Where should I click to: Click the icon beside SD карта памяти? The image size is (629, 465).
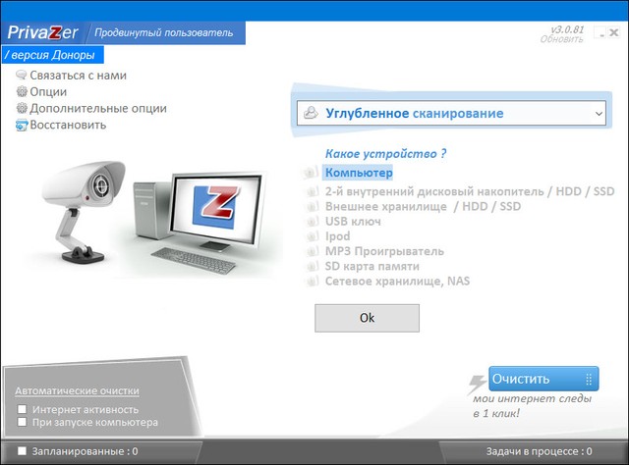point(313,266)
